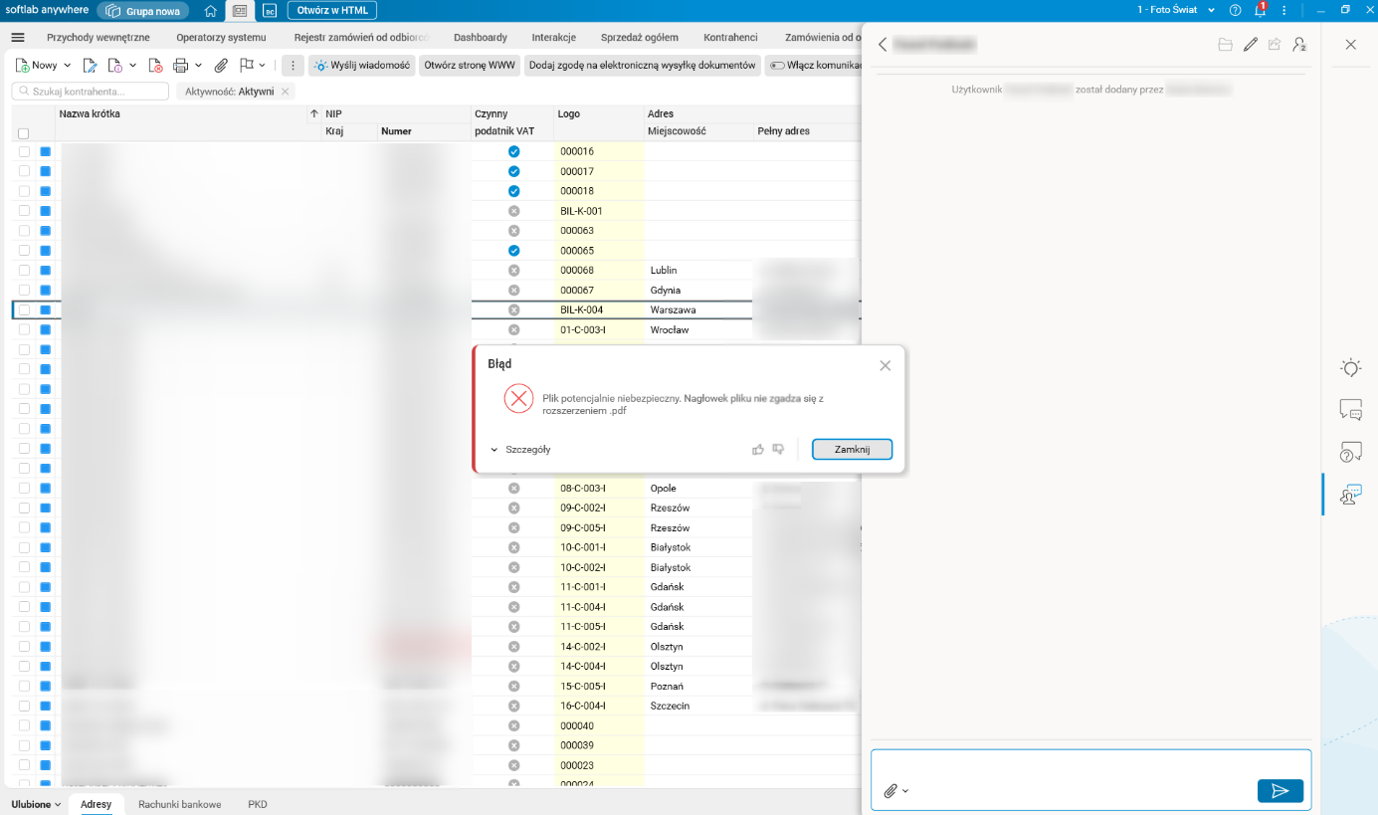1378x815 pixels.
Task: Open the Ulubione dropdown
Action: coord(36,804)
